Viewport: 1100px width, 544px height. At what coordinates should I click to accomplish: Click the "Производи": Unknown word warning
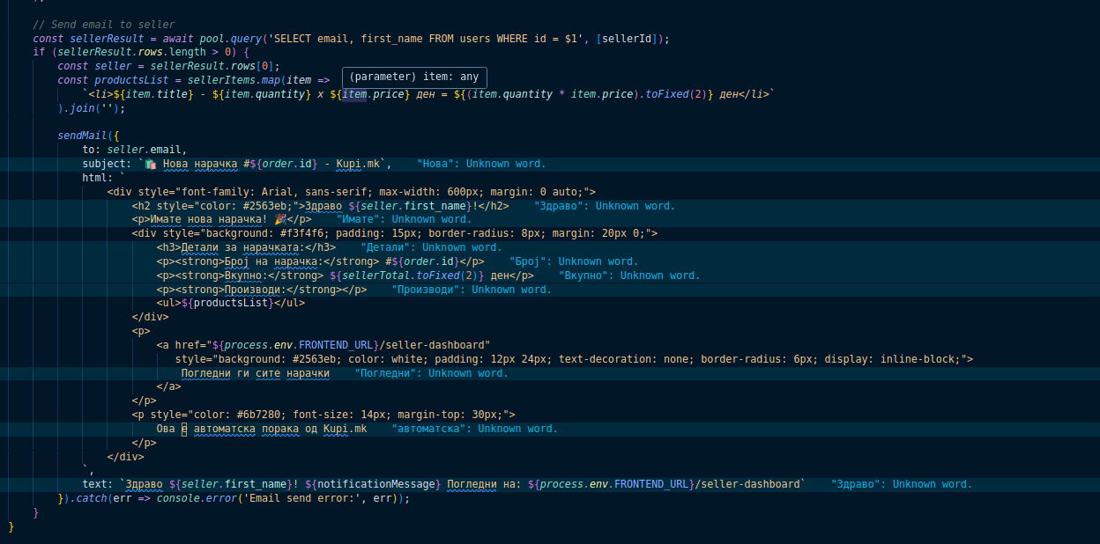(472, 290)
